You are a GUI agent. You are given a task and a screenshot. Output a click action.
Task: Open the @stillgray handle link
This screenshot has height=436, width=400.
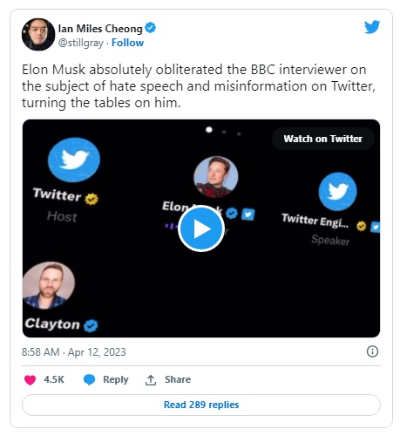tap(81, 43)
